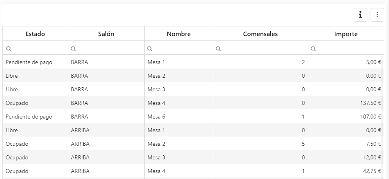Click the search icon under Estado
Image resolution: width=389 pixels, height=179 pixels.
click(8, 49)
